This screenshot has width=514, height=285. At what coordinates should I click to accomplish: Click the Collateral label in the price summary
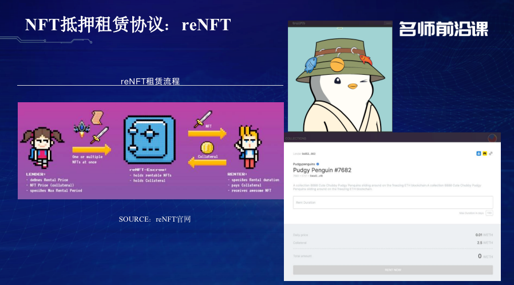299,243
